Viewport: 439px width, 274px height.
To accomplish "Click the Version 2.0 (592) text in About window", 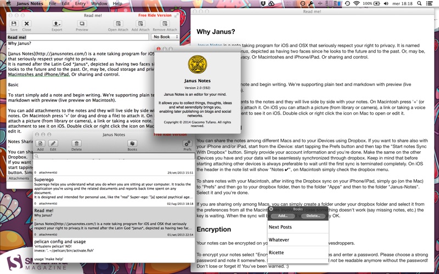I will 198,88.
